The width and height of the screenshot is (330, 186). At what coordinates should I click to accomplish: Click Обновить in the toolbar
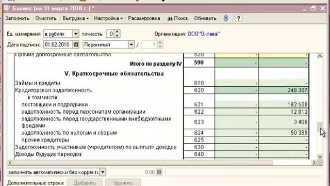point(205,19)
